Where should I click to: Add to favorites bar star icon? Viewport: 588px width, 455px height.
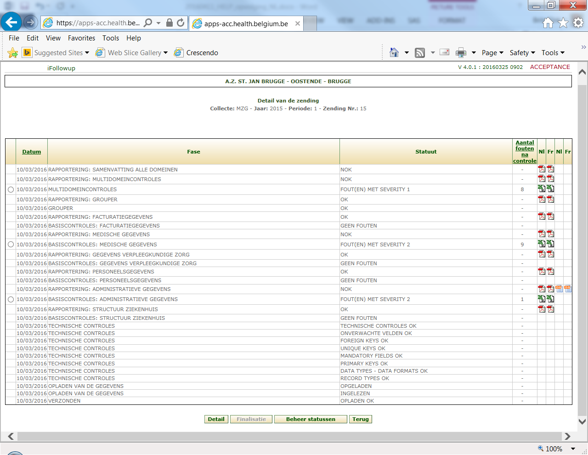[13, 53]
